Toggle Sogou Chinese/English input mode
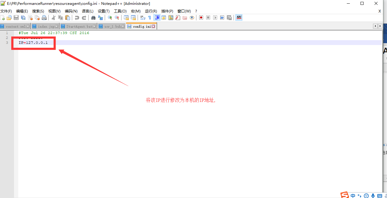 pos(353,195)
